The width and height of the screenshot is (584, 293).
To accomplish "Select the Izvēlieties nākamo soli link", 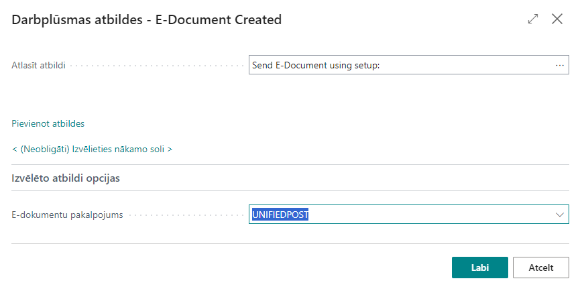I will (x=93, y=149).
